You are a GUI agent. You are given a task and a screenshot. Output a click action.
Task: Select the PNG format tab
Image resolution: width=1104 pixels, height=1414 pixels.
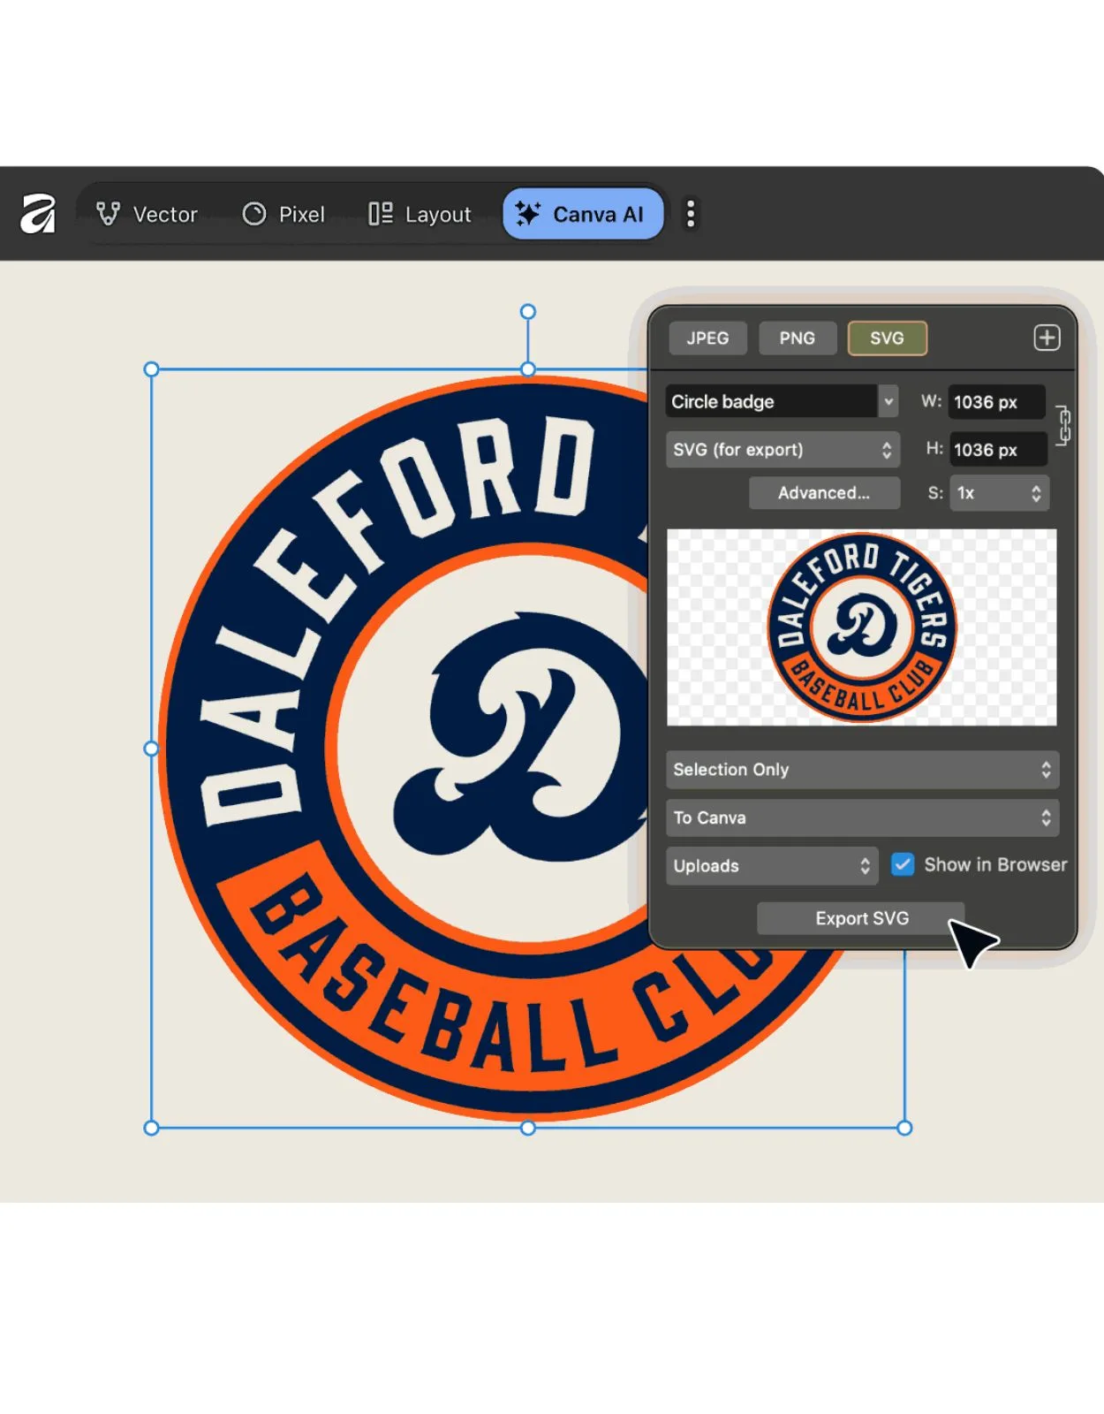click(797, 338)
